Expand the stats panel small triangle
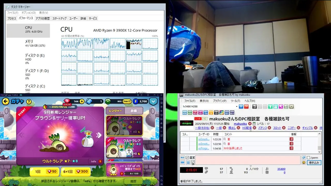 point(250,166)
